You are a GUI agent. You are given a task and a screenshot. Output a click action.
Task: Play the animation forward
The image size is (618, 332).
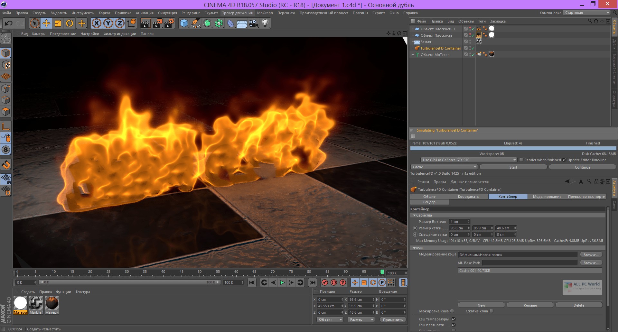[x=282, y=282]
